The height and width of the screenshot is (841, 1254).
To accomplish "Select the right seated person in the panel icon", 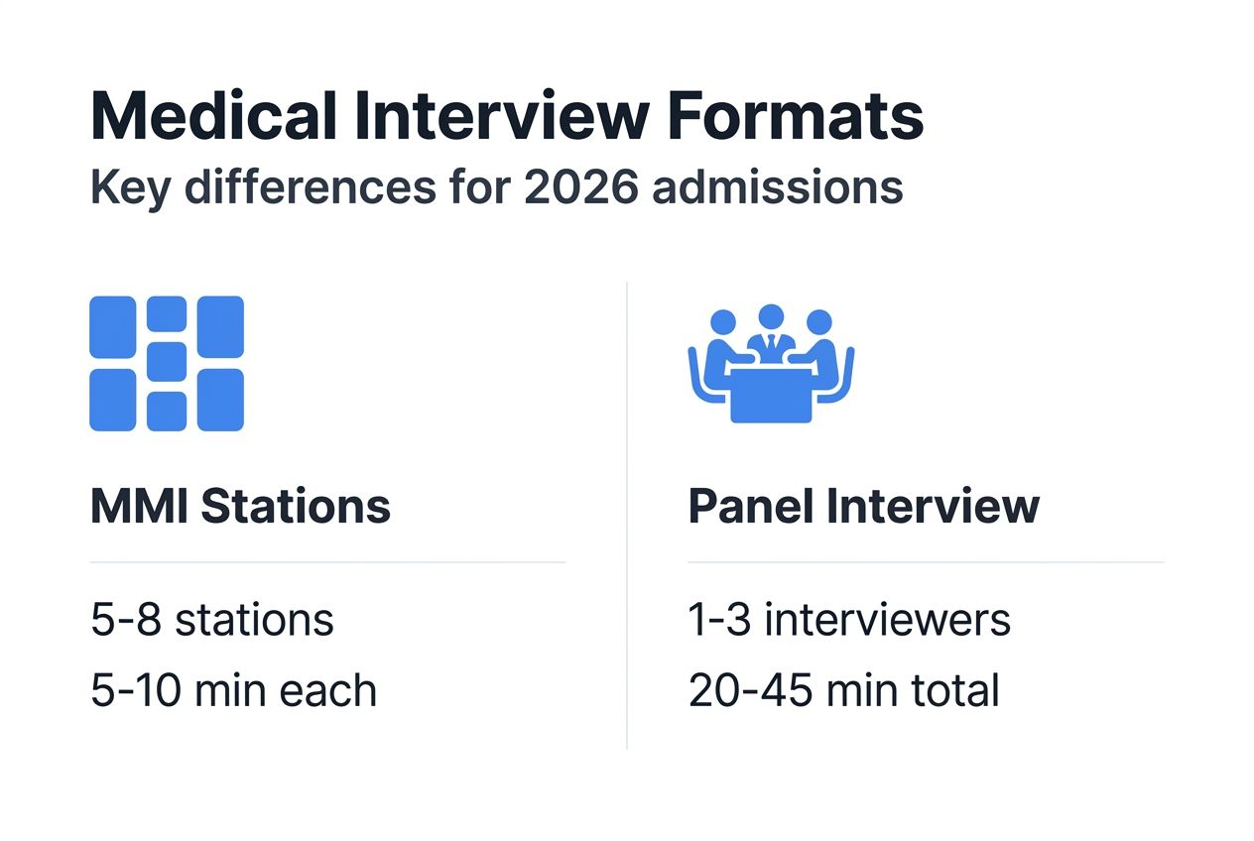I will coord(820,342).
